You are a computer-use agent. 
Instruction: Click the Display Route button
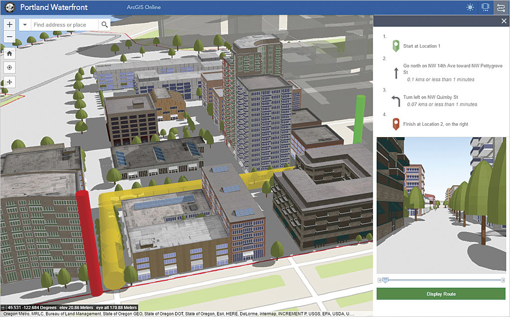pyautogui.click(x=441, y=294)
